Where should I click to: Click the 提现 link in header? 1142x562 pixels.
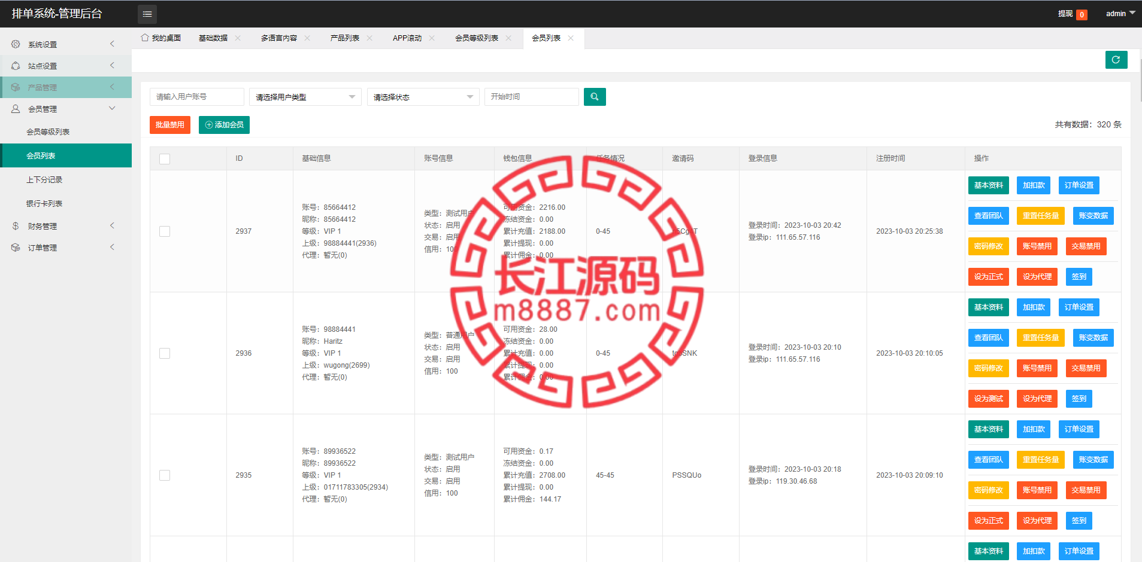pos(1065,14)
